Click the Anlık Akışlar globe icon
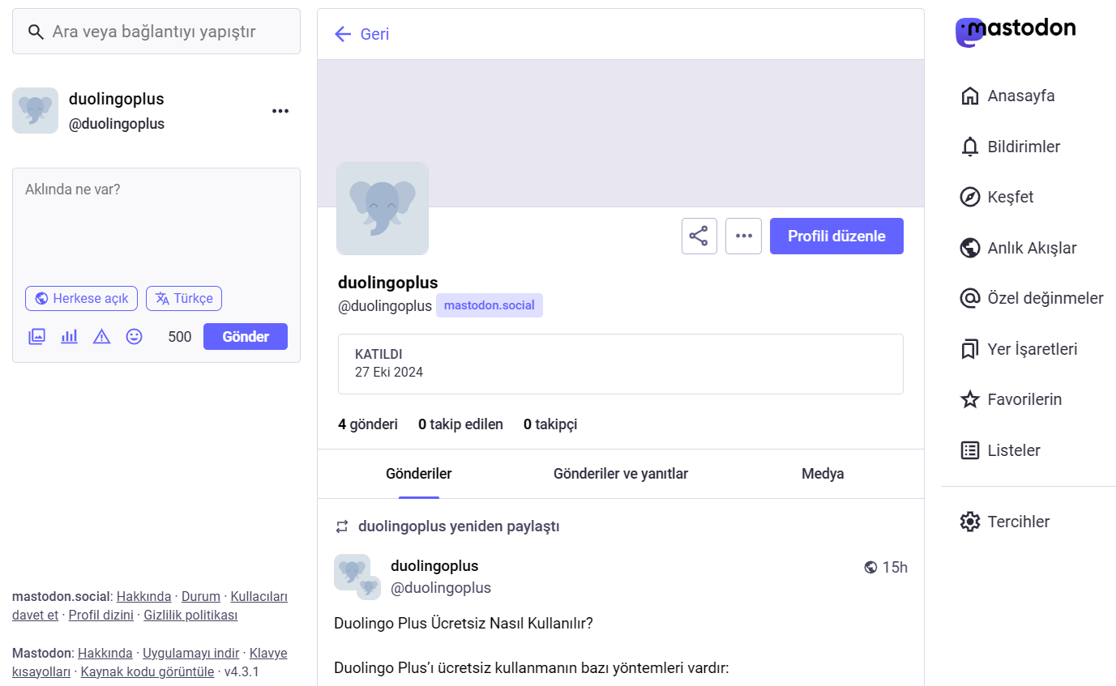 pyautogui.click(x=969, y=248)
